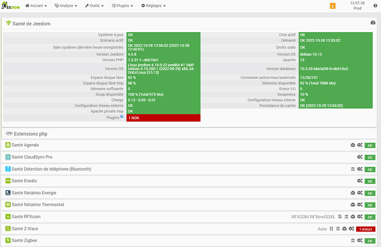This screenshot has height=247, width=381.
Task: Click the daemon building icon in Santé RFXcom row
Action: pyautogui.click(x=347, y=217)
